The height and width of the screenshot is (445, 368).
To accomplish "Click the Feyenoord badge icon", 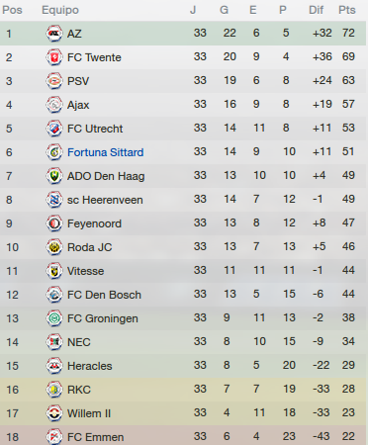I will click(x=54, y=223).
